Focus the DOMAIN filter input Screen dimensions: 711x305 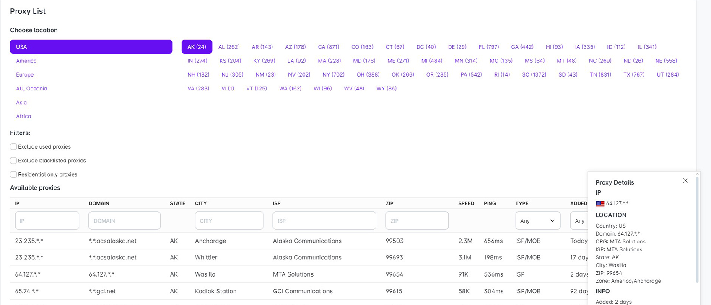[125, 220]
